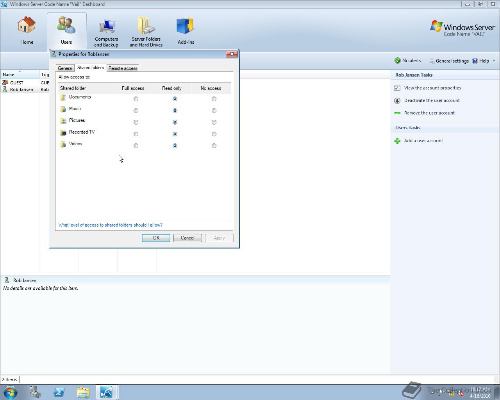Click the Deactivate user account icon

click(x=397, y=100)
